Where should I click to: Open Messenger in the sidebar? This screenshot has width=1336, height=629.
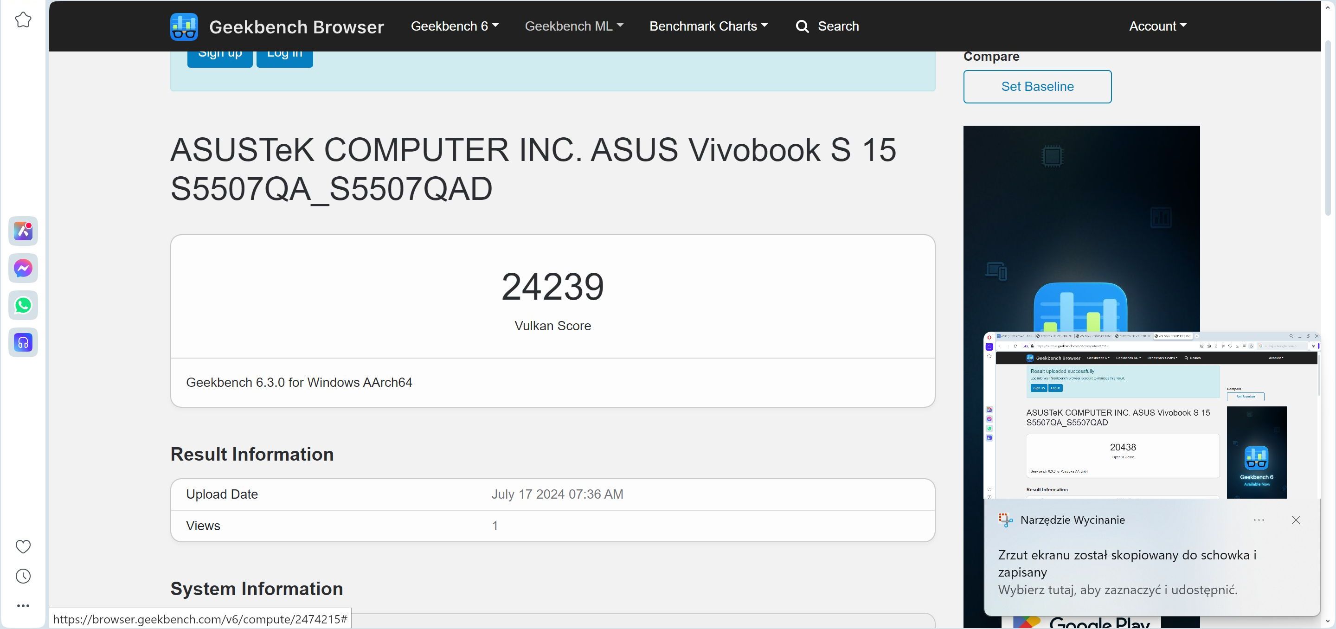point(23,268)
